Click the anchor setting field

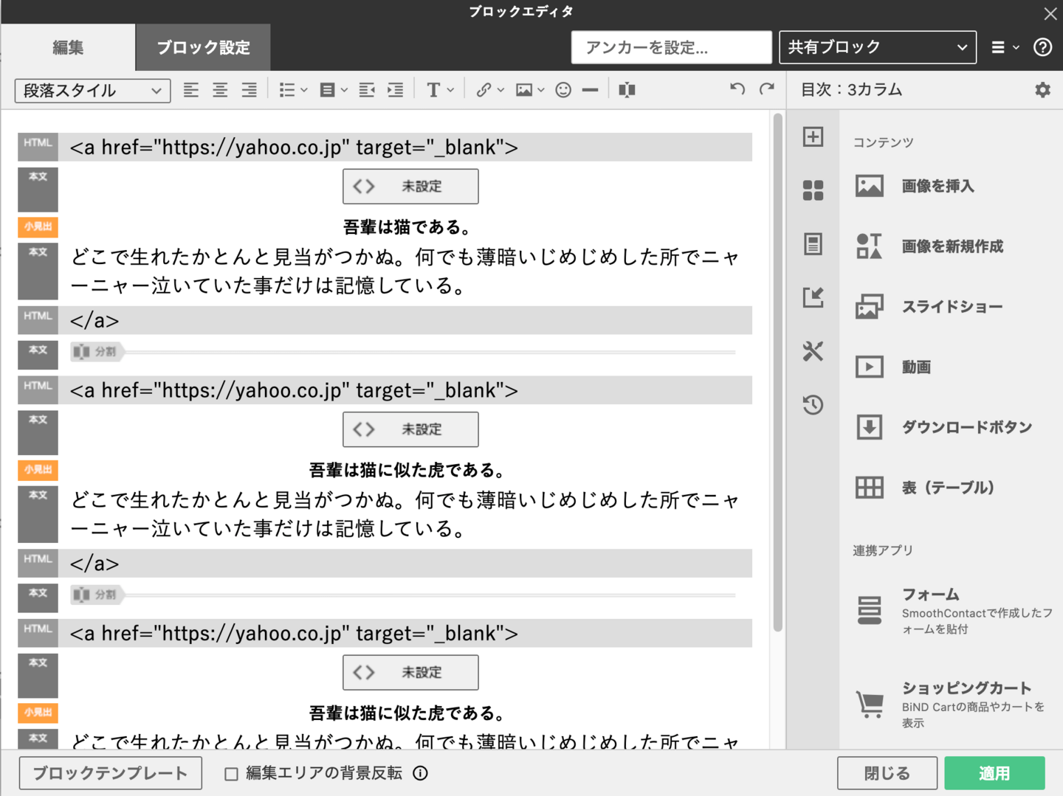coord(671,47)
